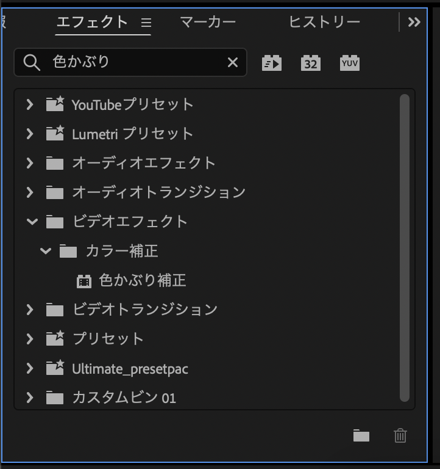Show hidden panels with double-chevron overflow
Image resolution: width=440 pixels, height=469 pixels.
[414, 23]
